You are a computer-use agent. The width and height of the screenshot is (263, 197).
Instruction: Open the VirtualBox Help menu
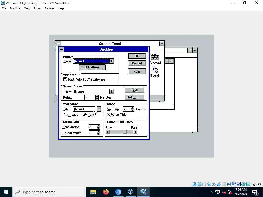coord(61,8)
